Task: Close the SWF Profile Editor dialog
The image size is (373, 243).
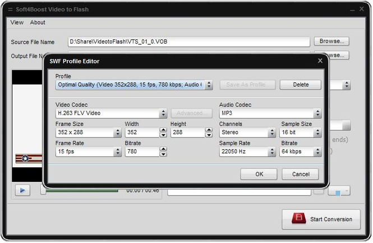Action: pyautogui.click(x=320, y=61)
